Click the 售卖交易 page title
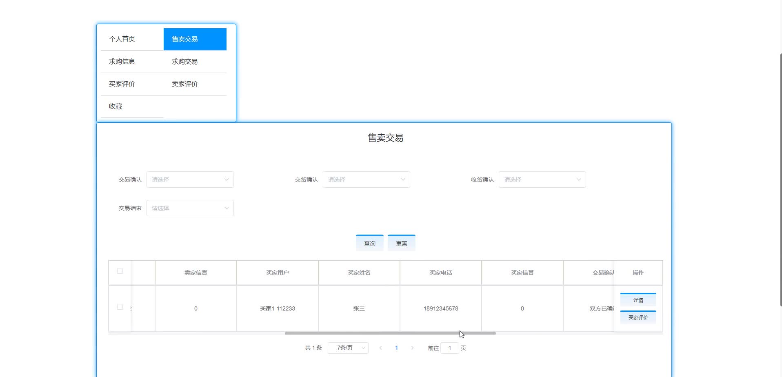This screenshot has width=782, height=377. click(385, 138)
